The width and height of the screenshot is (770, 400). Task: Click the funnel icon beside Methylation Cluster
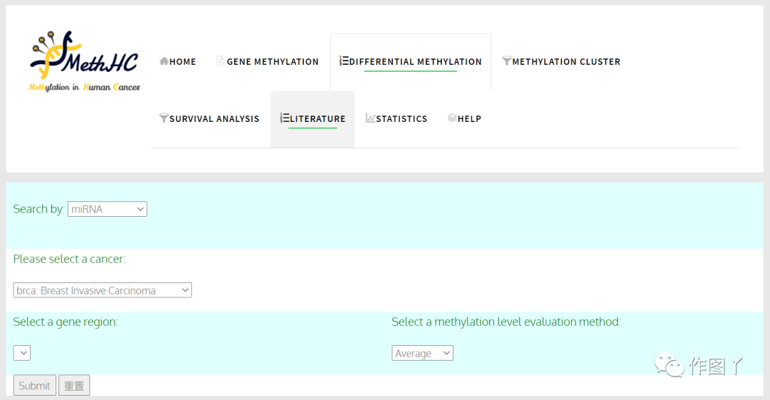click(x=507, y=61)
